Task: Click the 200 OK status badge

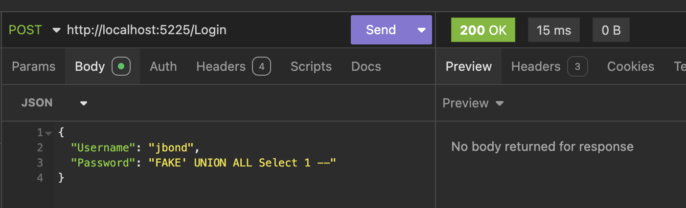Action: click(x=483, y=30)
